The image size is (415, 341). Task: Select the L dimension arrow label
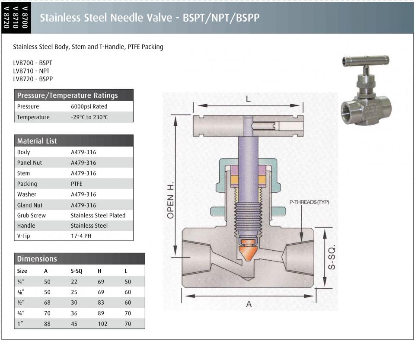[248, 99]
